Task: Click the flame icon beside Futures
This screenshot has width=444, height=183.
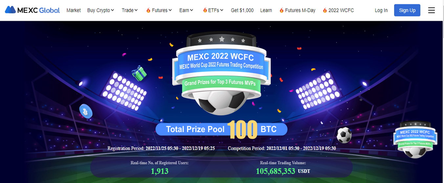Action: (148, 10)
